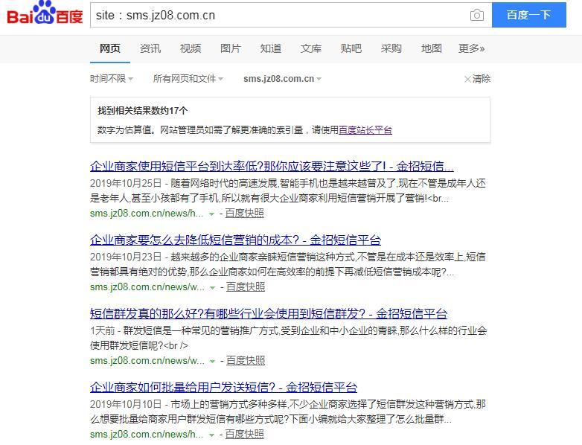Image resolution: width=582 pixels, height=445 pixels.
Task: Open result 企业商家要怎么去降低短信营销的成本
Action: pyautogui.click(x=235, y=240)
